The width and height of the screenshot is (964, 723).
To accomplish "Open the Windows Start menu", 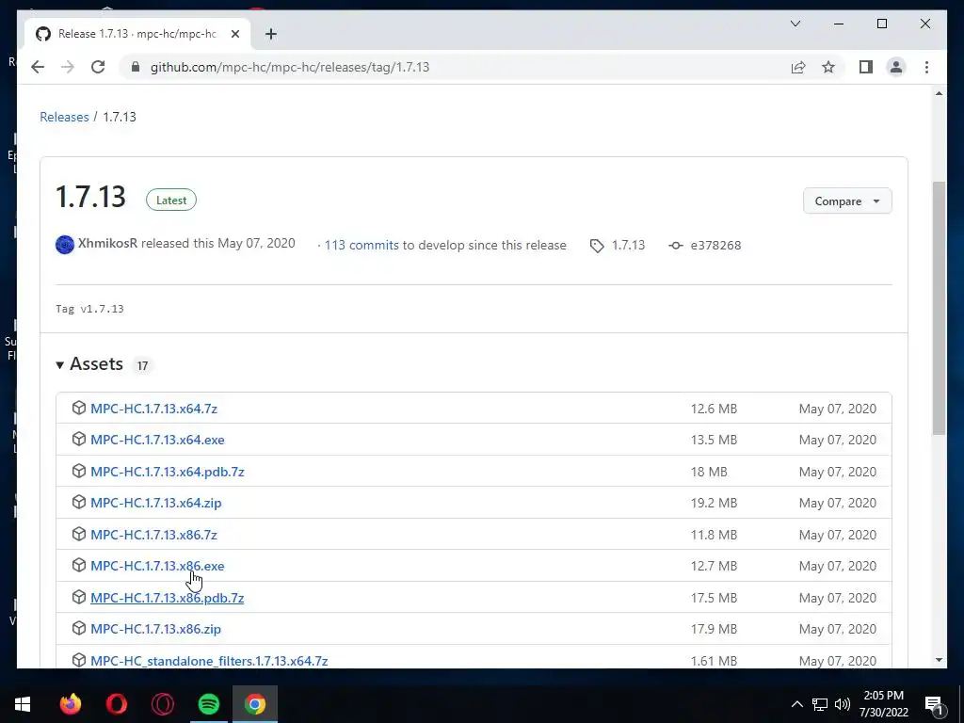I will pos(23,704).
